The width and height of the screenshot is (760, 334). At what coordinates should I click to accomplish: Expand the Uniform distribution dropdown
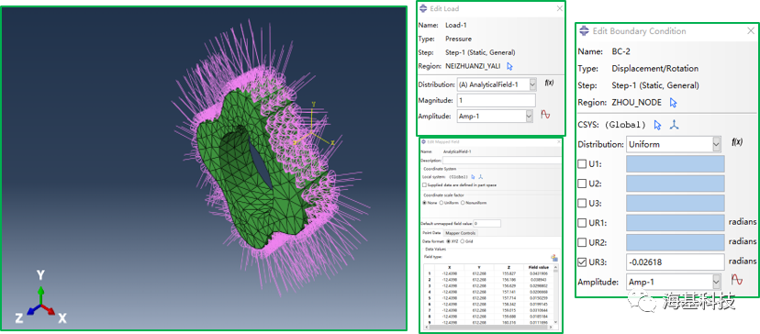click(x=716, y=144)
